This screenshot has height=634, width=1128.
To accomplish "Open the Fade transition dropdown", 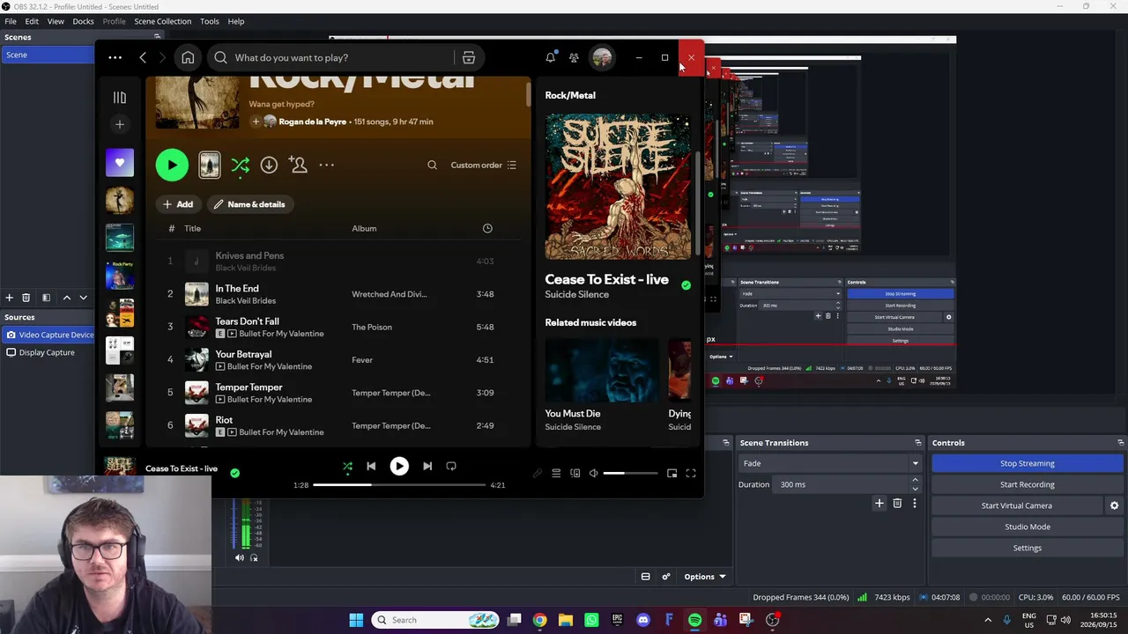I will [x=831, y=463].
